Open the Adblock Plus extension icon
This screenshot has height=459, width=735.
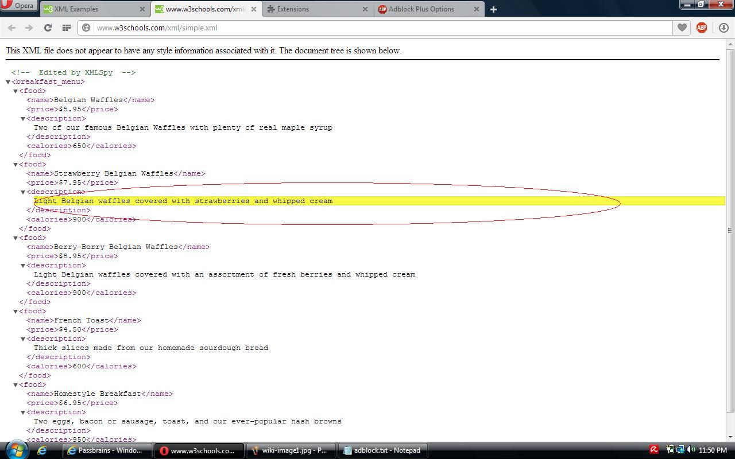click(702, 28)
